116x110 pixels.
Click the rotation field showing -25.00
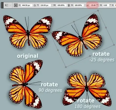(x=93, y=5)
